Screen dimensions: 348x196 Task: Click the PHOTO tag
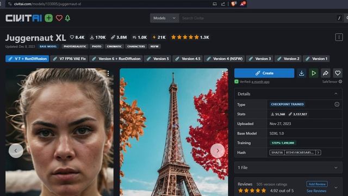tap(97, 46)
